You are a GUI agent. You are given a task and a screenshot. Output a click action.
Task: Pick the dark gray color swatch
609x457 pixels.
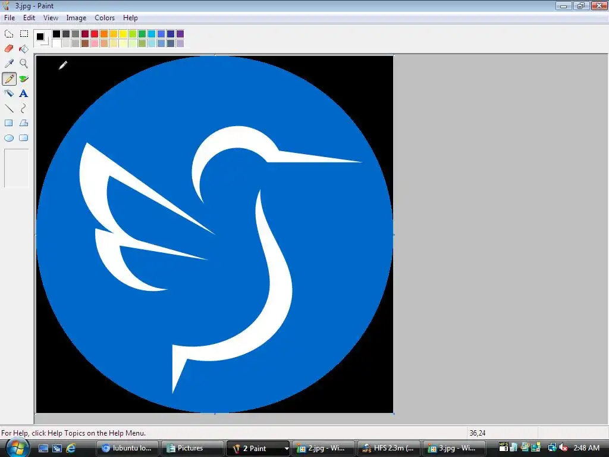tap(66, 34)
